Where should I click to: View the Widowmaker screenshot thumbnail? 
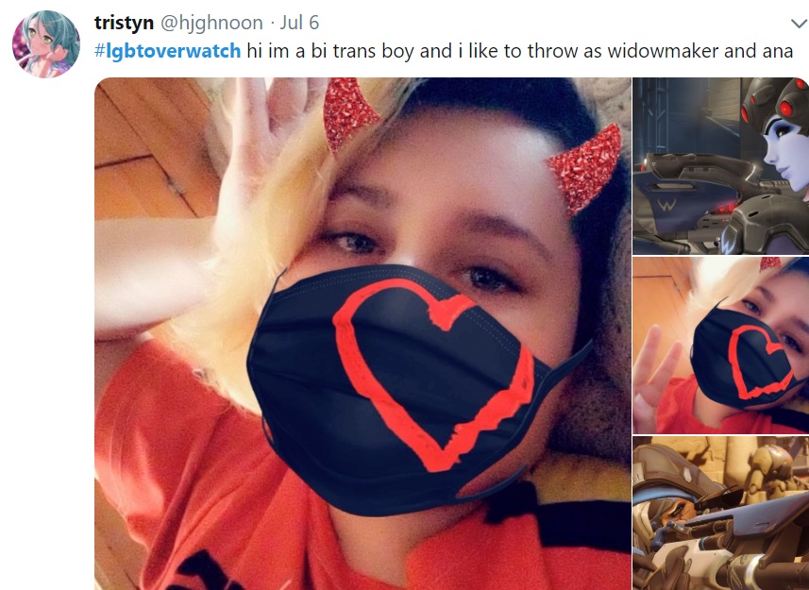(721, 166)
